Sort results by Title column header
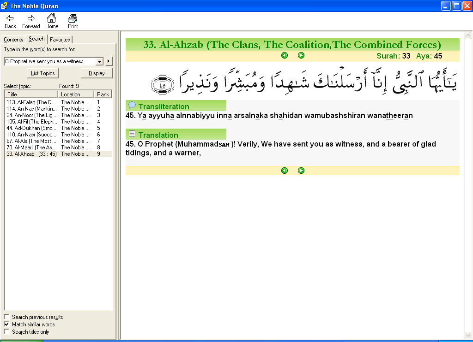The image size is (473, 342). 31,94
